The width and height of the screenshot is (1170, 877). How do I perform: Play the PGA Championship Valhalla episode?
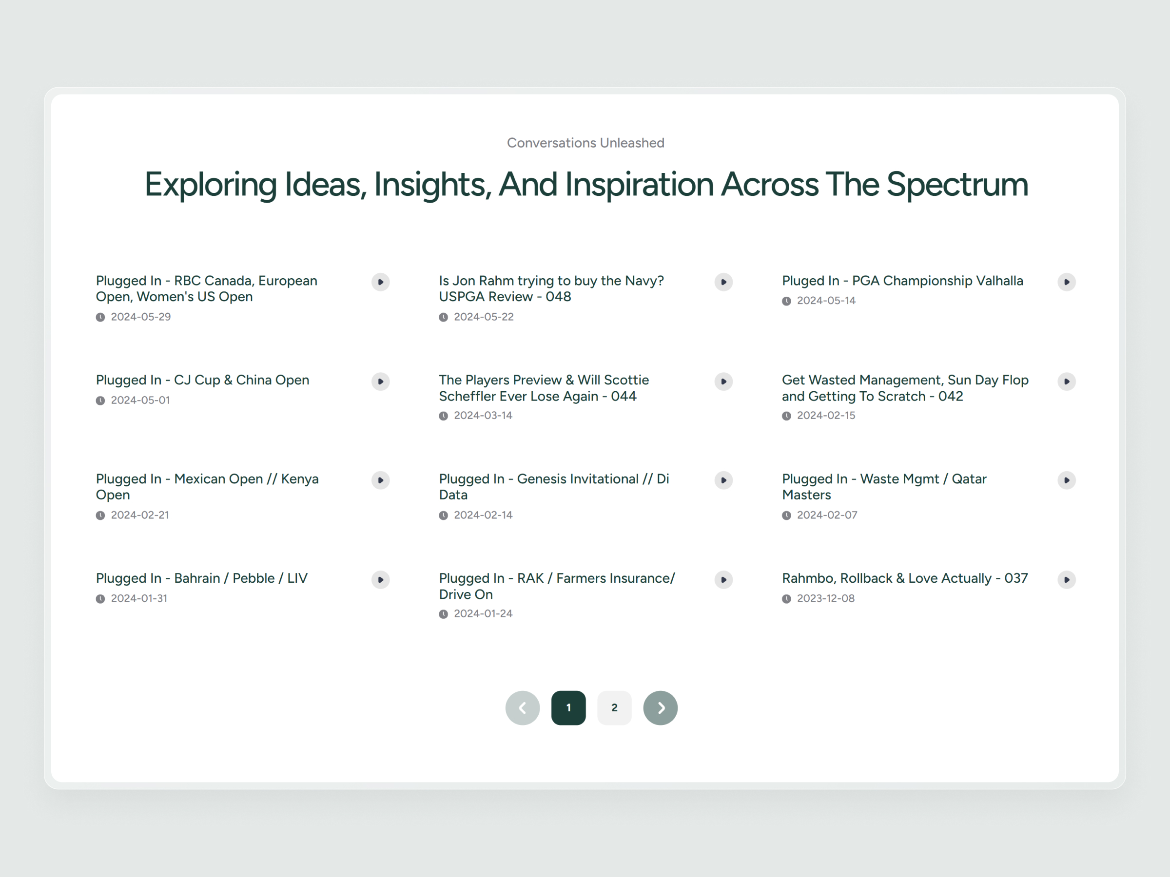tap(1066, 282)
